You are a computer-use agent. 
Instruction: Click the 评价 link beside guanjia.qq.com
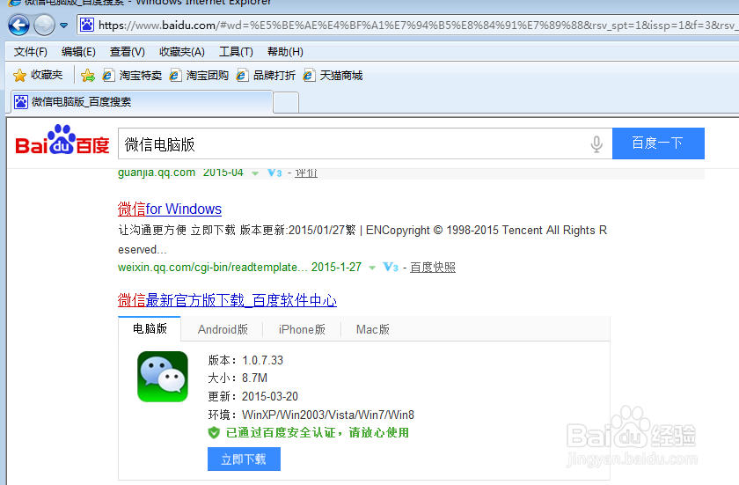(306, 173)
